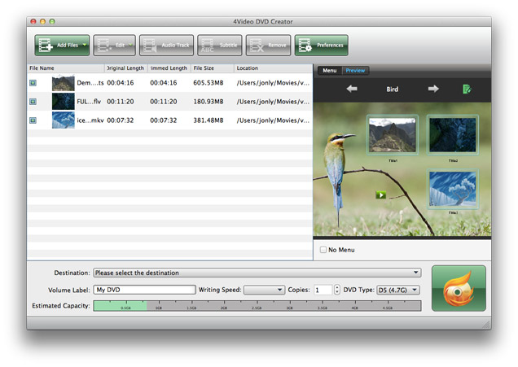The width and height of the screenshot is (518, 367).
Task: Expand the Edit button dropdown arrow
Action: point(131,45)
